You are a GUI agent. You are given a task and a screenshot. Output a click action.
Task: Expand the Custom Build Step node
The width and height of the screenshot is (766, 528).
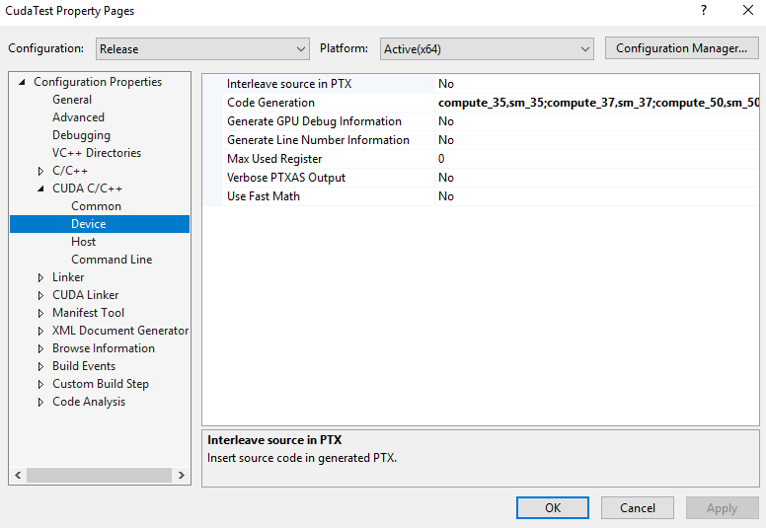(41, 384)
